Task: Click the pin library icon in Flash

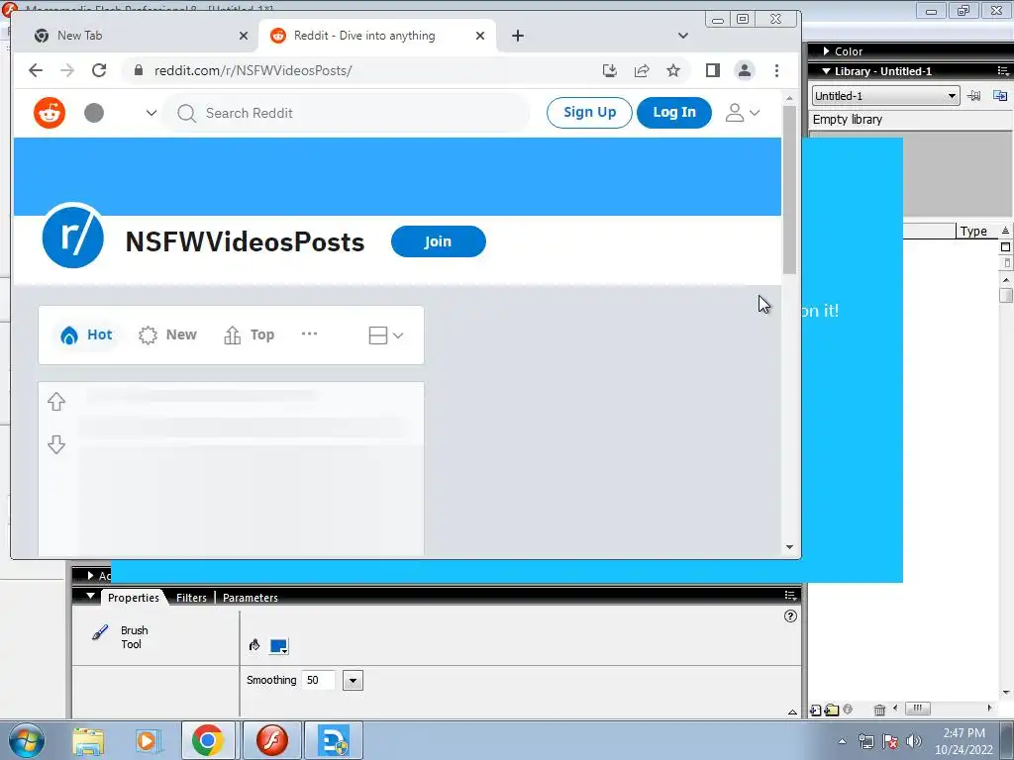Action: click(974, 96)
